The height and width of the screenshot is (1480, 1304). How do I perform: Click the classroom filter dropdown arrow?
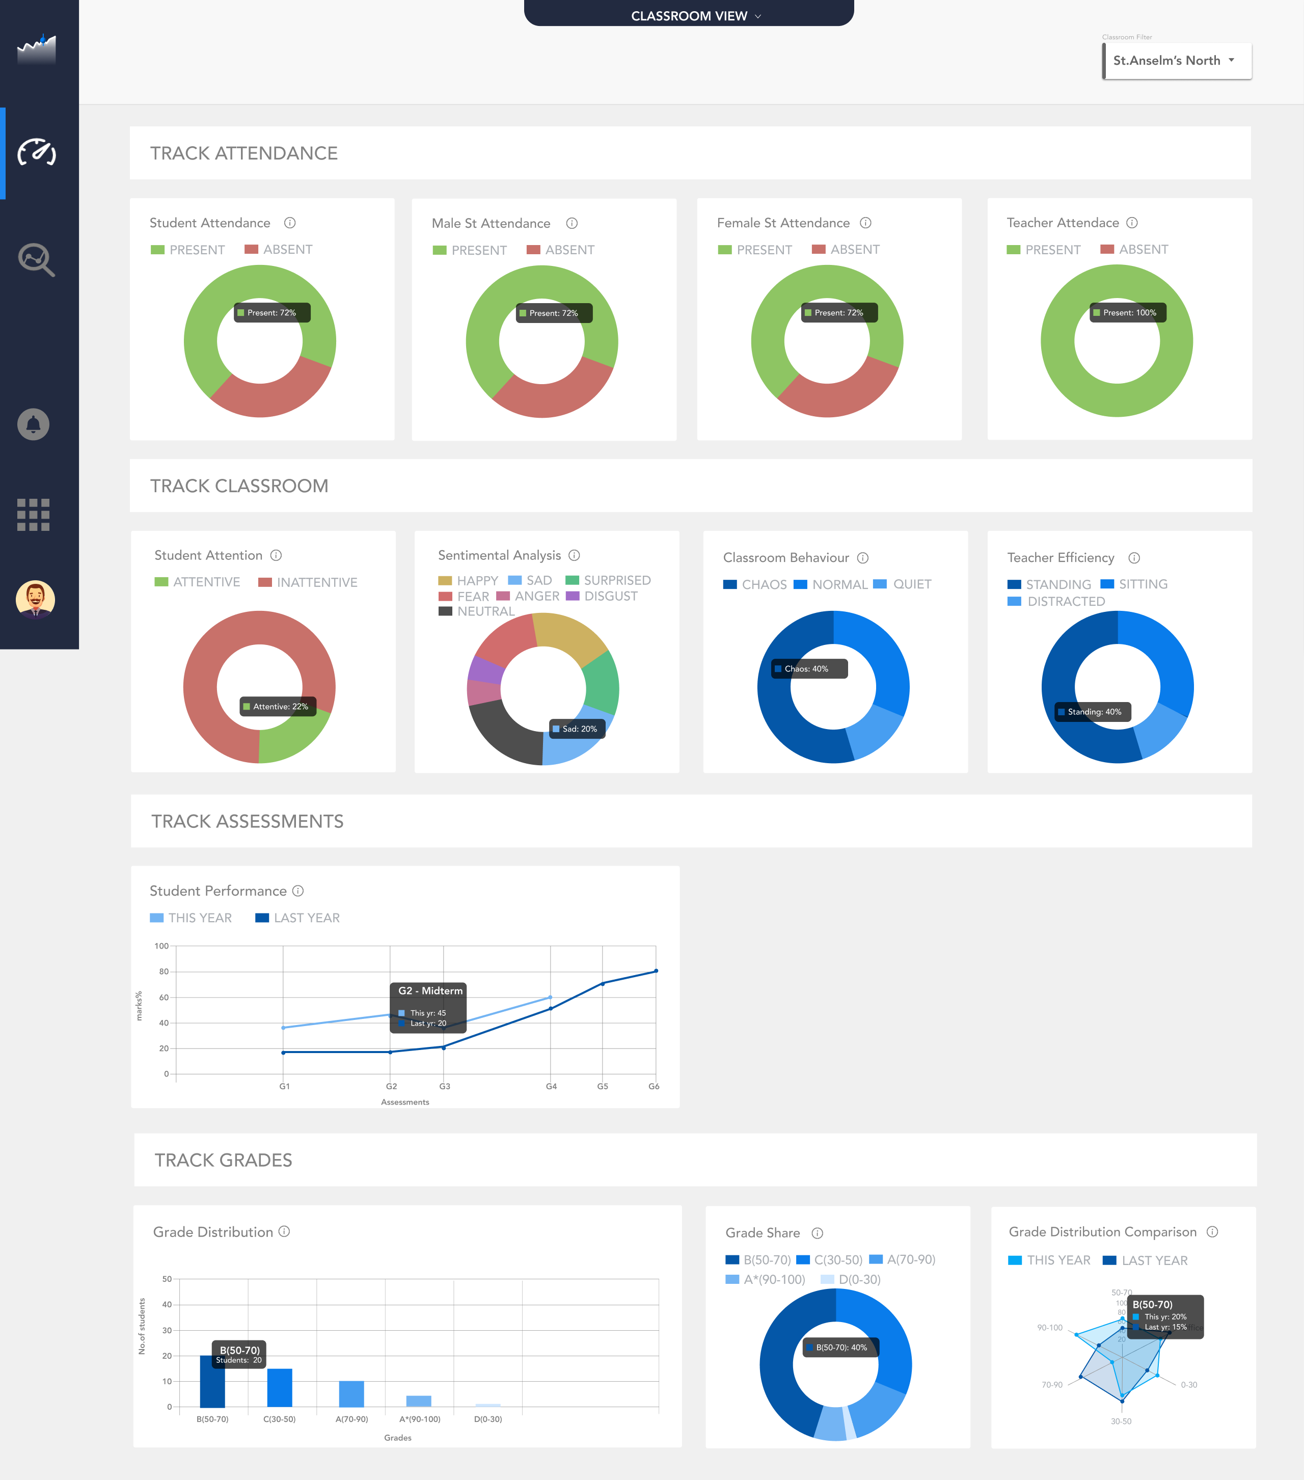click(1231, 61)
